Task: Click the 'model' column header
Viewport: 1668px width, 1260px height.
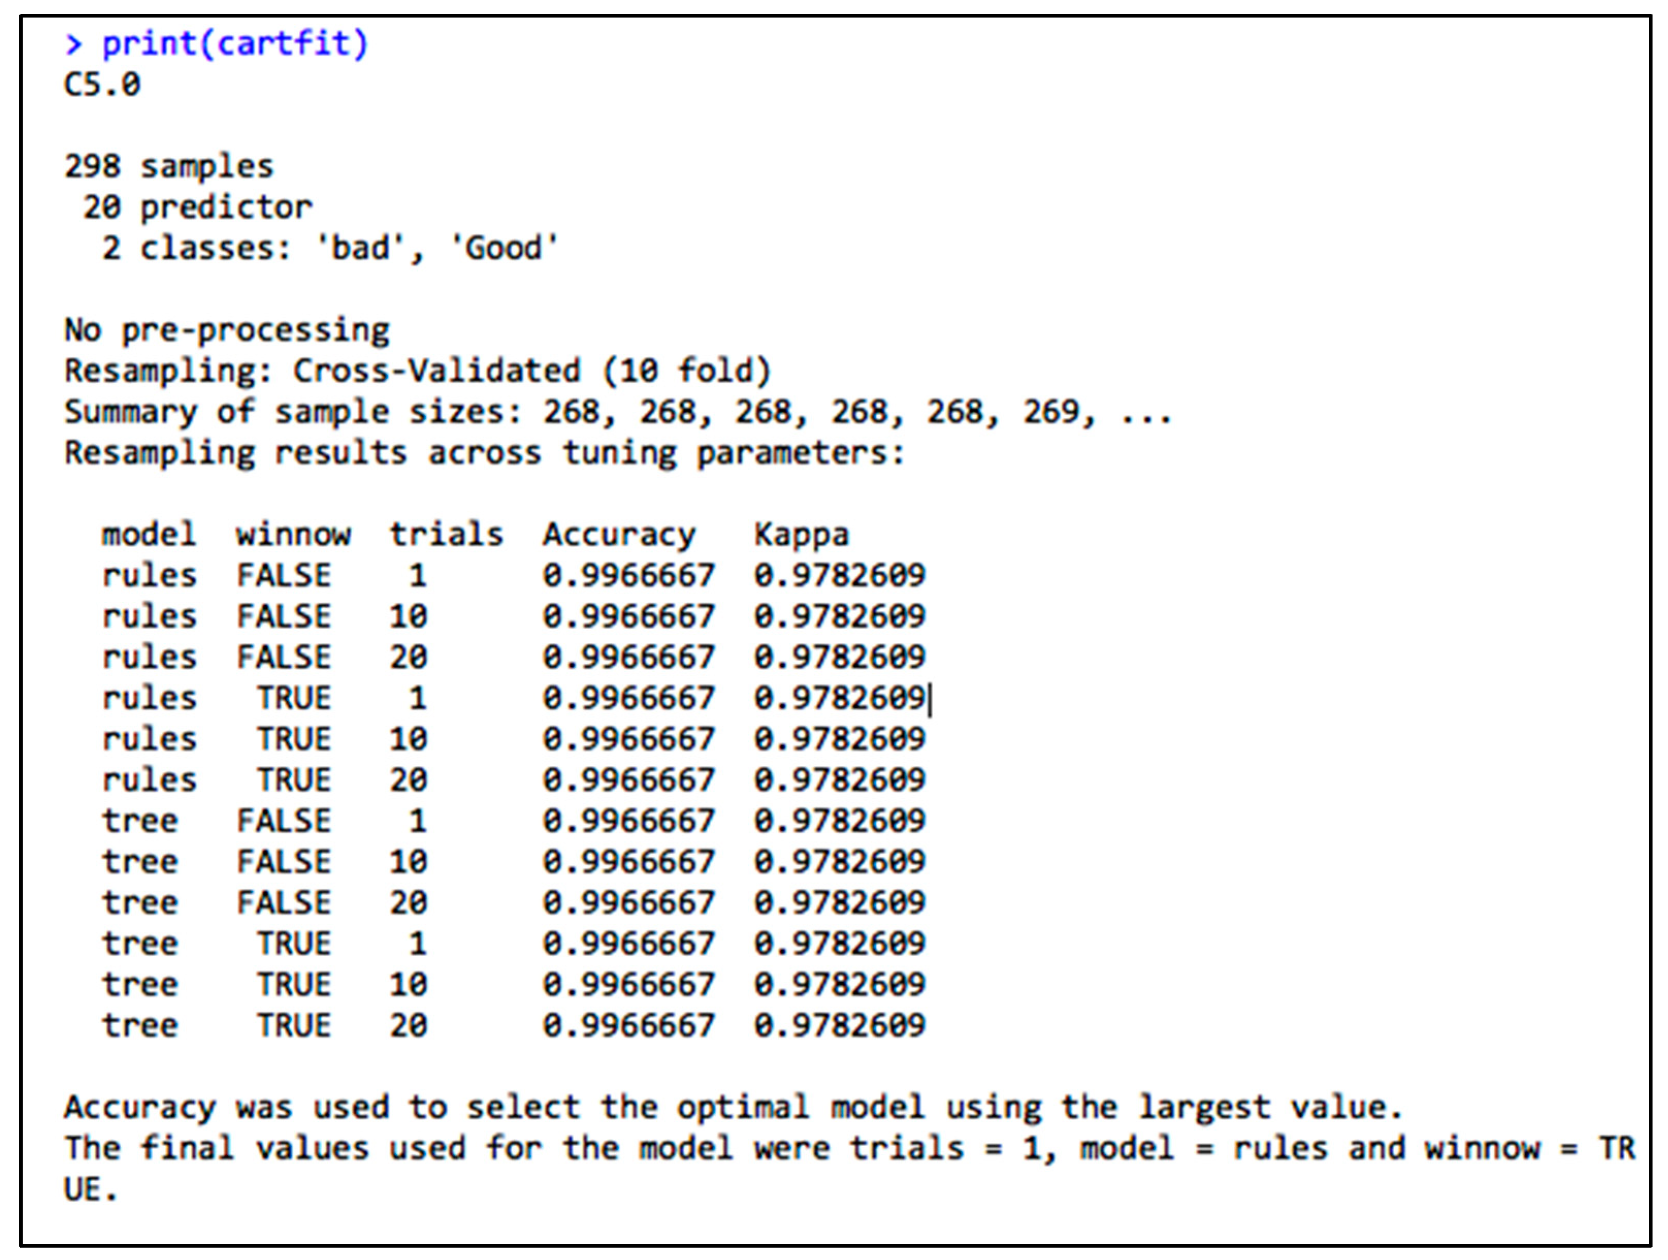Action: [x=149, y=534]
